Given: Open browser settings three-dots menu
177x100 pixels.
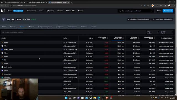Looking at the screenshot, I should pyautogui.click(x=174, y=6).
